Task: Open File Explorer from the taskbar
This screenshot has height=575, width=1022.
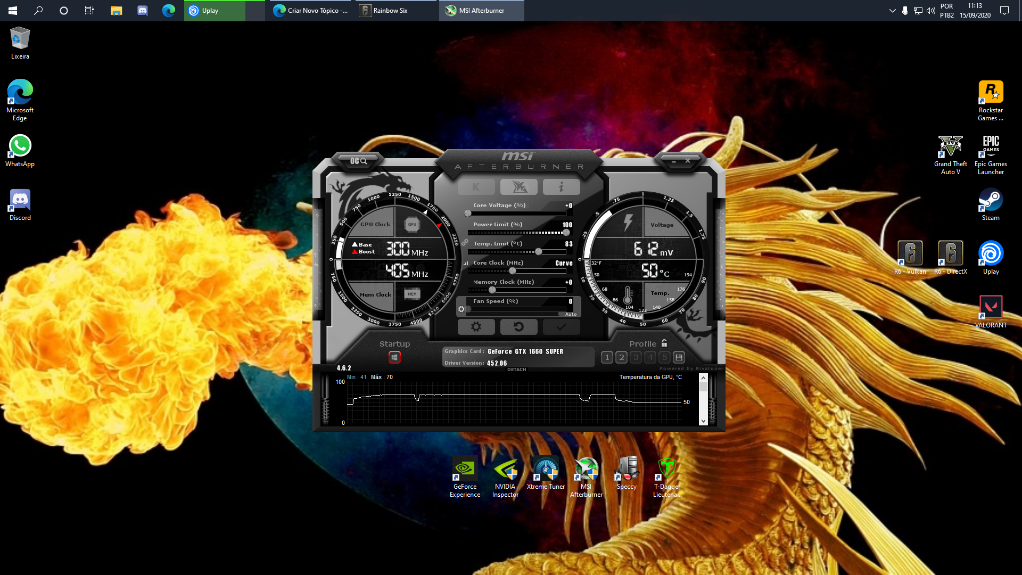Action: (x=116, y=11)
